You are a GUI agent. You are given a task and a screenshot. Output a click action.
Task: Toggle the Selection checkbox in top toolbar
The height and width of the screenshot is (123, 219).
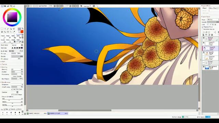pos(40,6)
